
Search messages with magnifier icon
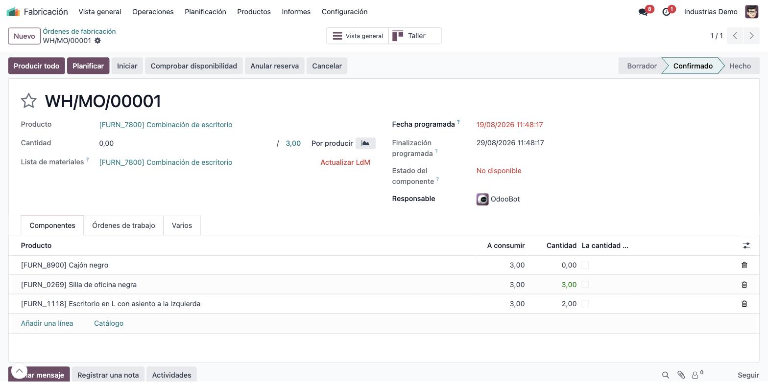666,375
